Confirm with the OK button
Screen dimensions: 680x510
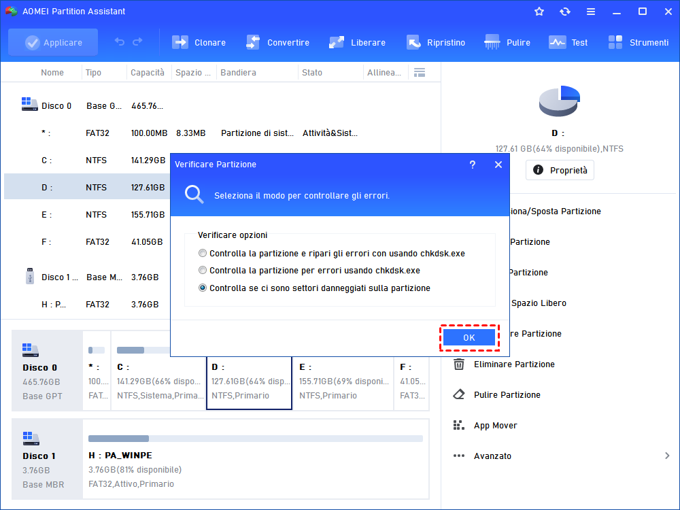coord(469,337)
